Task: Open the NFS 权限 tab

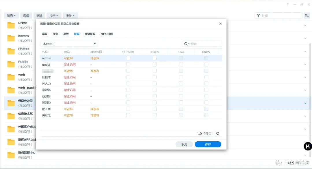Action: [107, 34]
